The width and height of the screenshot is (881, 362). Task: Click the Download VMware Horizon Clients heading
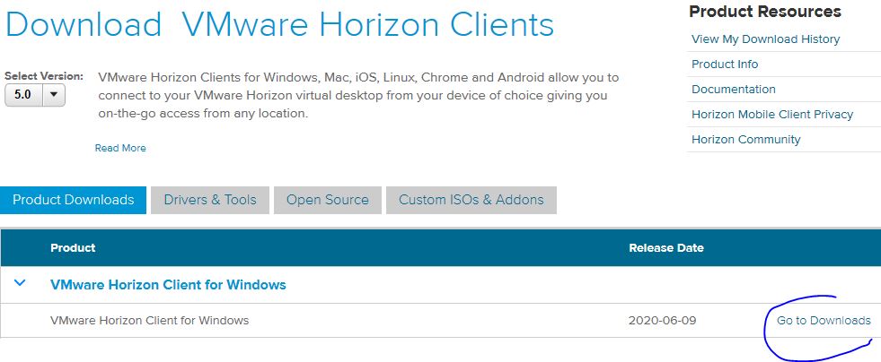coord(280,24)
